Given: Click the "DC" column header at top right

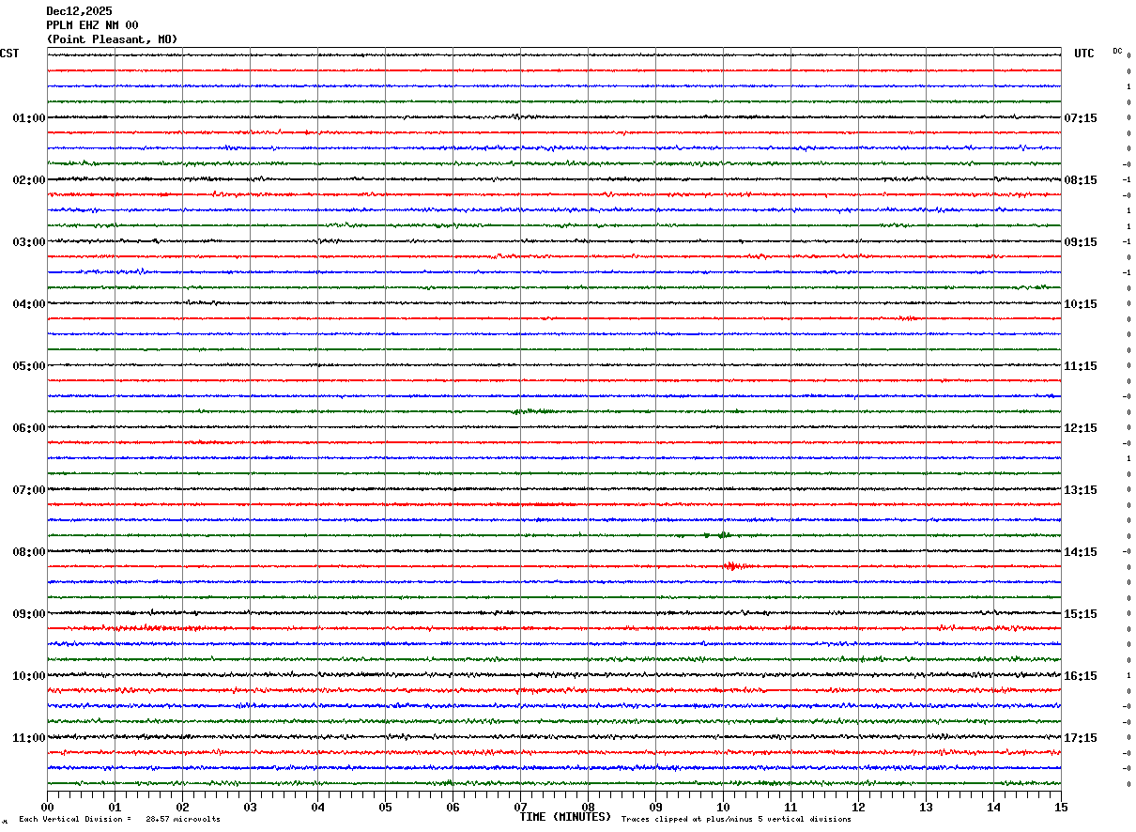Looking at the screenshot, I should (1117, 51).
